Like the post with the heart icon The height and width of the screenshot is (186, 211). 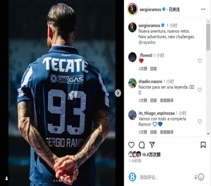pyautogui.click(x=131, y=145)
